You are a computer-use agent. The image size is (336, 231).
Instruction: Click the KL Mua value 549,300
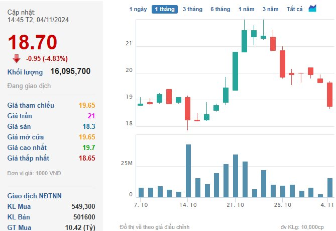83,206
